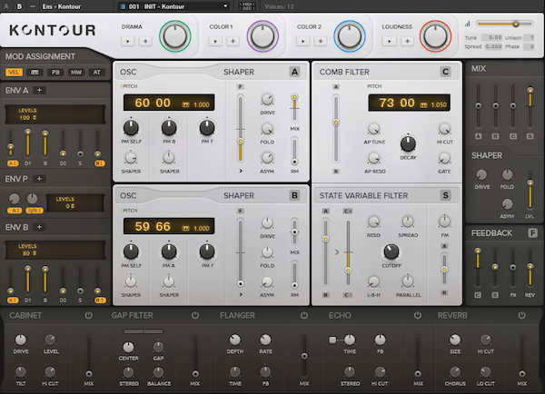Click the OSC A section letter button
Viewport: 545px width, 394px height.
tap(294, 72)
